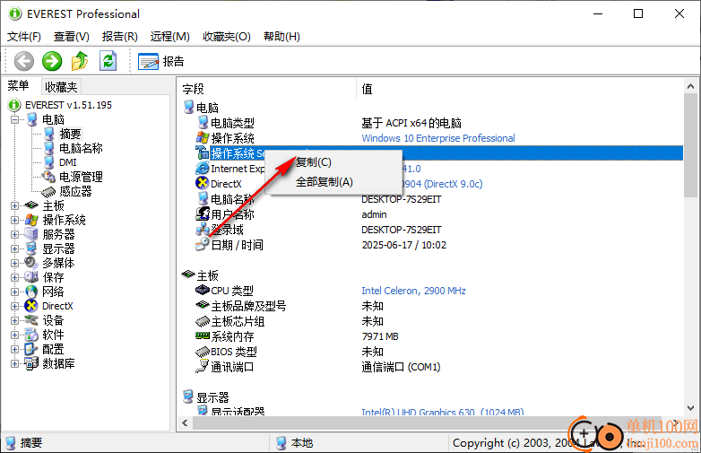Image resolution: width=701 pixels, height=453 pixels.
Task: Click the CPU 类型 chip icon
Action: tap(203, 291)
